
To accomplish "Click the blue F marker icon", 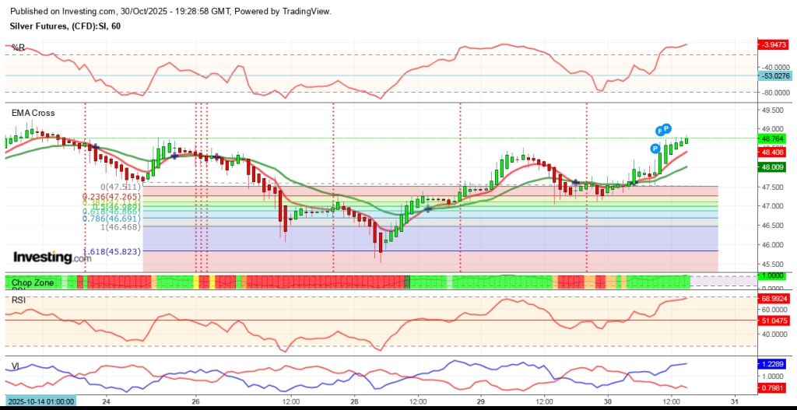I will [660, 131].
